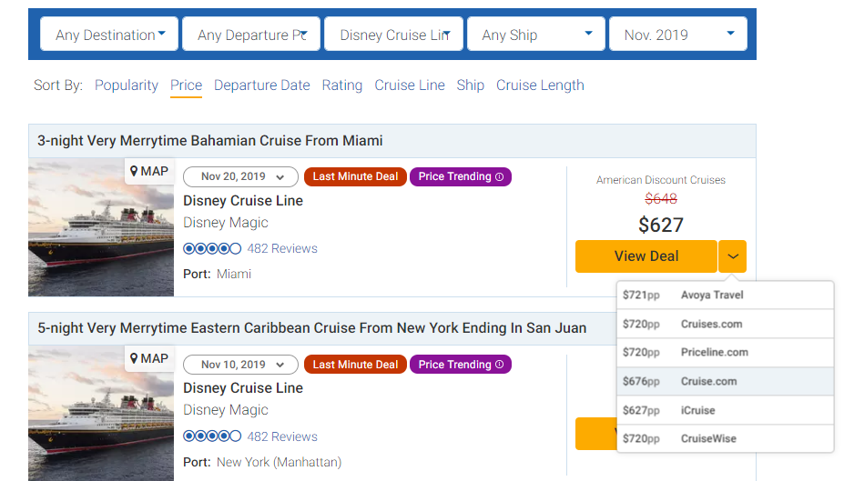The height and width of the screenshot is (481, 844).
Task: Open 5-night Very Merrytime Eastern Caribbean Cruise title
Action: (311, 328)
